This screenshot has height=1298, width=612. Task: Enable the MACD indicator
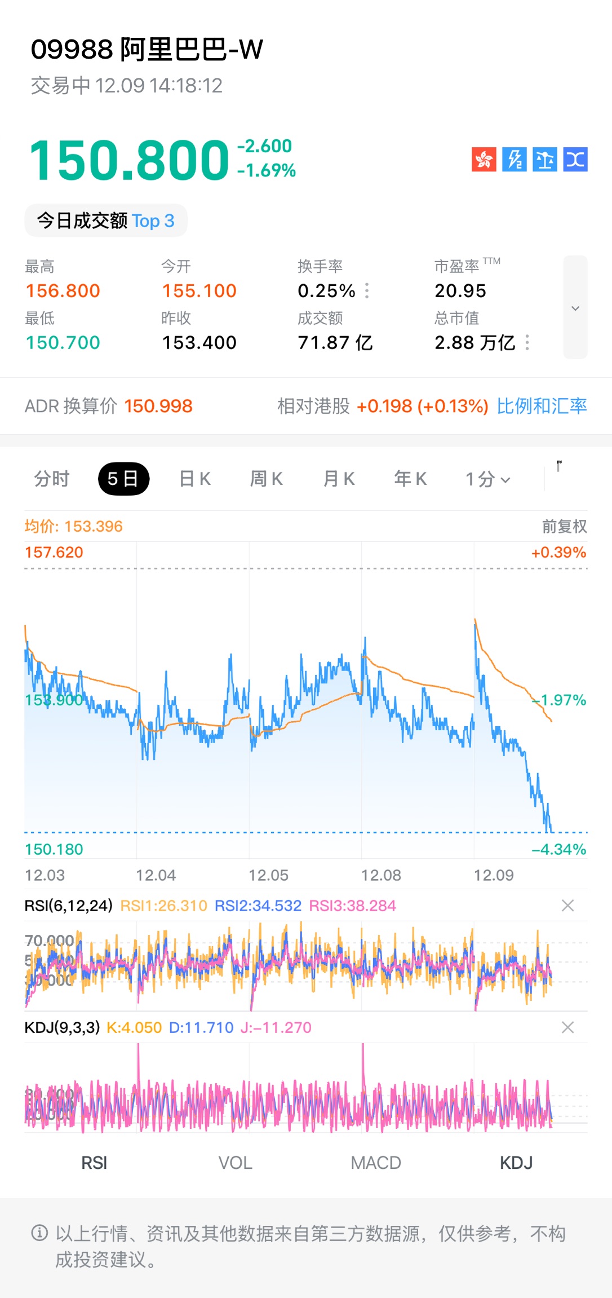[x=376, y=1163]
